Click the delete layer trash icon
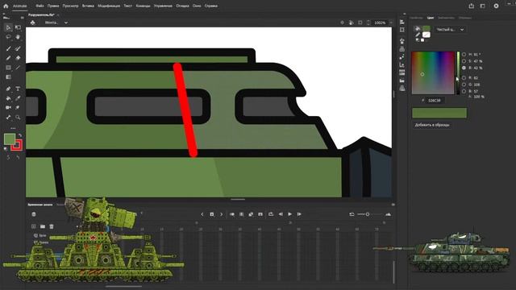Screen dimensions: 516x290 [x=52, y=226]
